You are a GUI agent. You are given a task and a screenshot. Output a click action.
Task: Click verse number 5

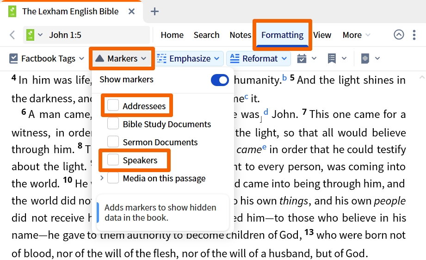pyautogui.click(x=292, y=78)
